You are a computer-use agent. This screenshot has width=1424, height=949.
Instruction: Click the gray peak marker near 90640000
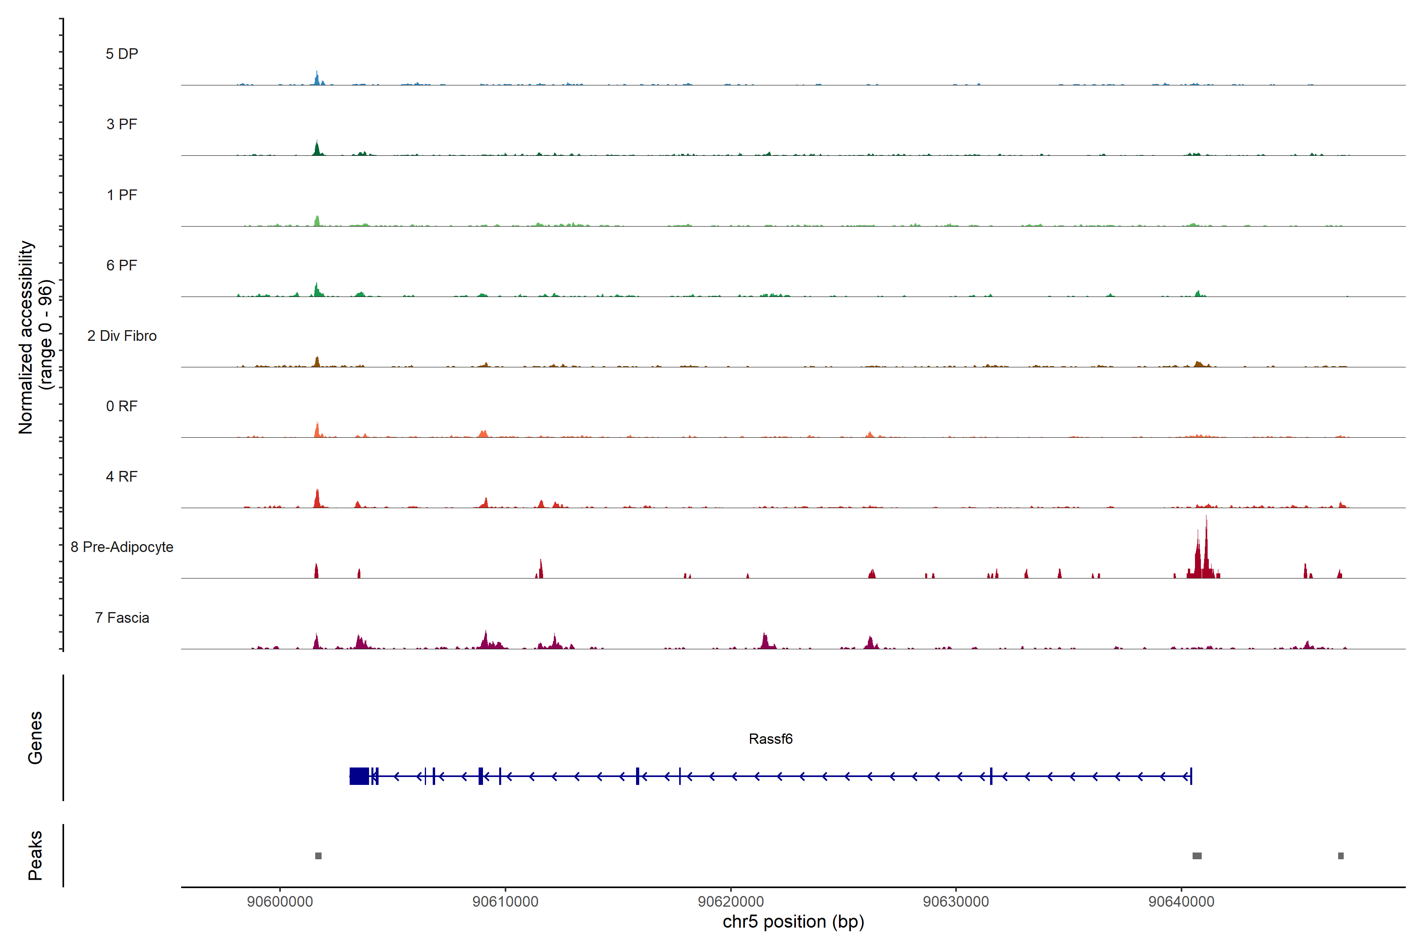(x=1197, y=856)
